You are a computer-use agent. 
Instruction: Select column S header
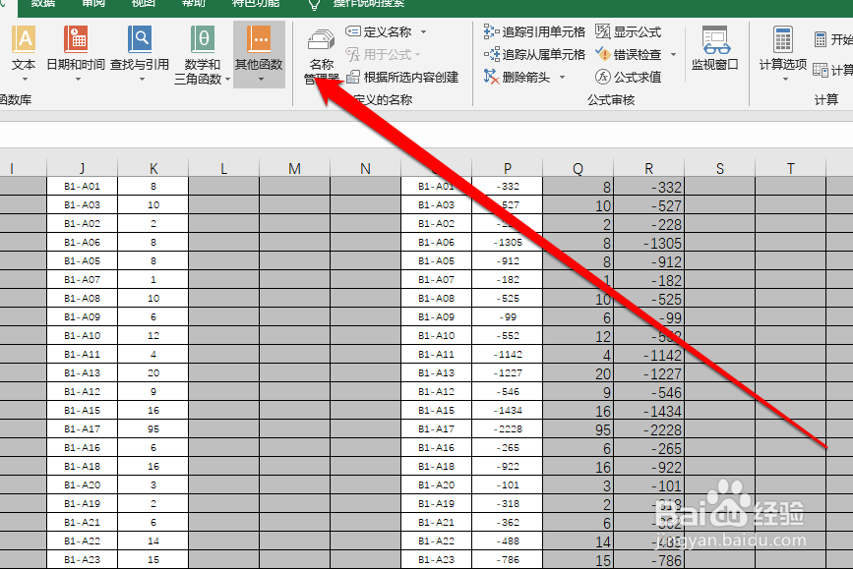click(720, 168)
